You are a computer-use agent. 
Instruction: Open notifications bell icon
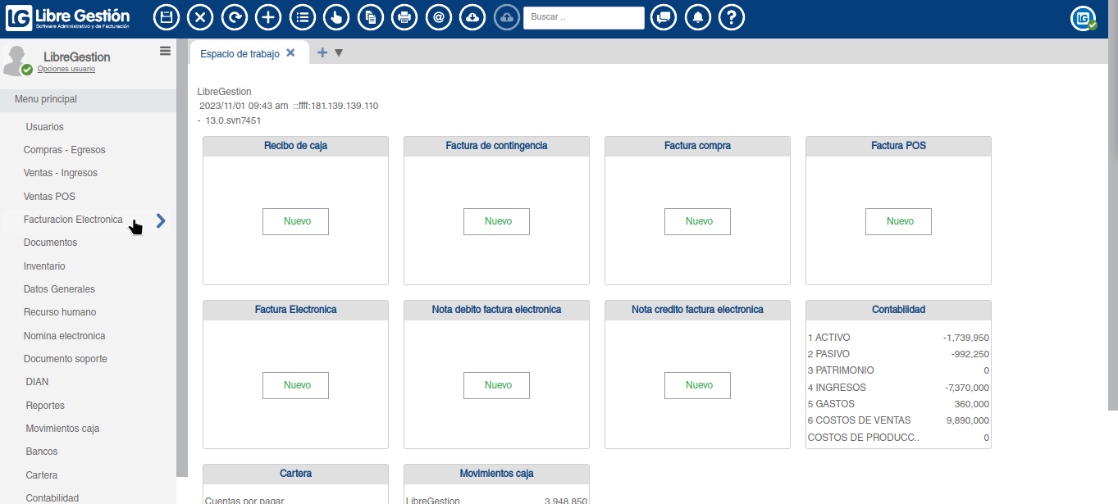(697, 17)
